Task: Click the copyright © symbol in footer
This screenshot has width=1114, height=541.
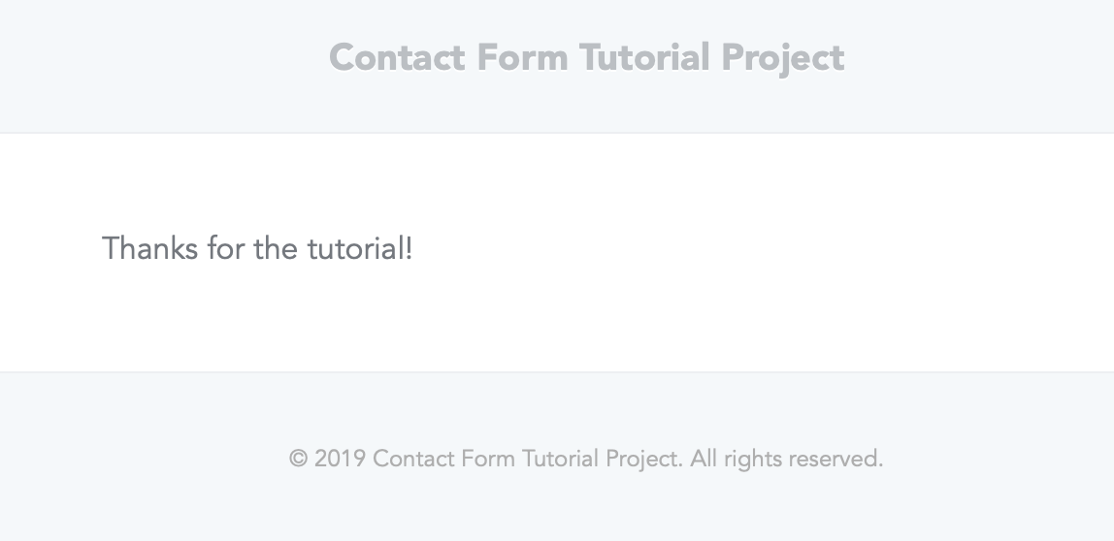Action: (298, 459)
